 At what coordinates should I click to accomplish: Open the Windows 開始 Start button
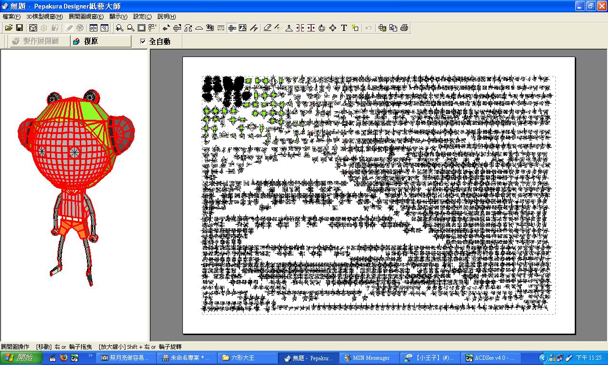21,358
